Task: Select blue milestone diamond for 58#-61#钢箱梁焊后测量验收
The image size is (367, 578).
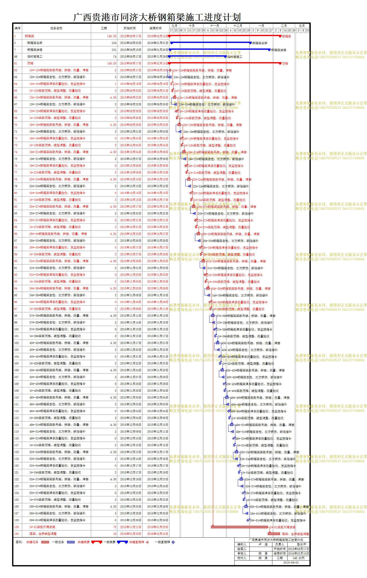Action: 248,520
